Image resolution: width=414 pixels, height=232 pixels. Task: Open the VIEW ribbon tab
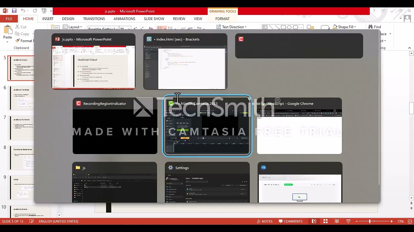[x=198, y=19]
